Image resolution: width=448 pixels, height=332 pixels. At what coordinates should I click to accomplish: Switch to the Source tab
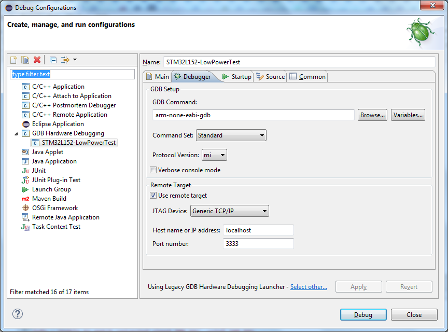pyautogui.click(x=270, y=77)
